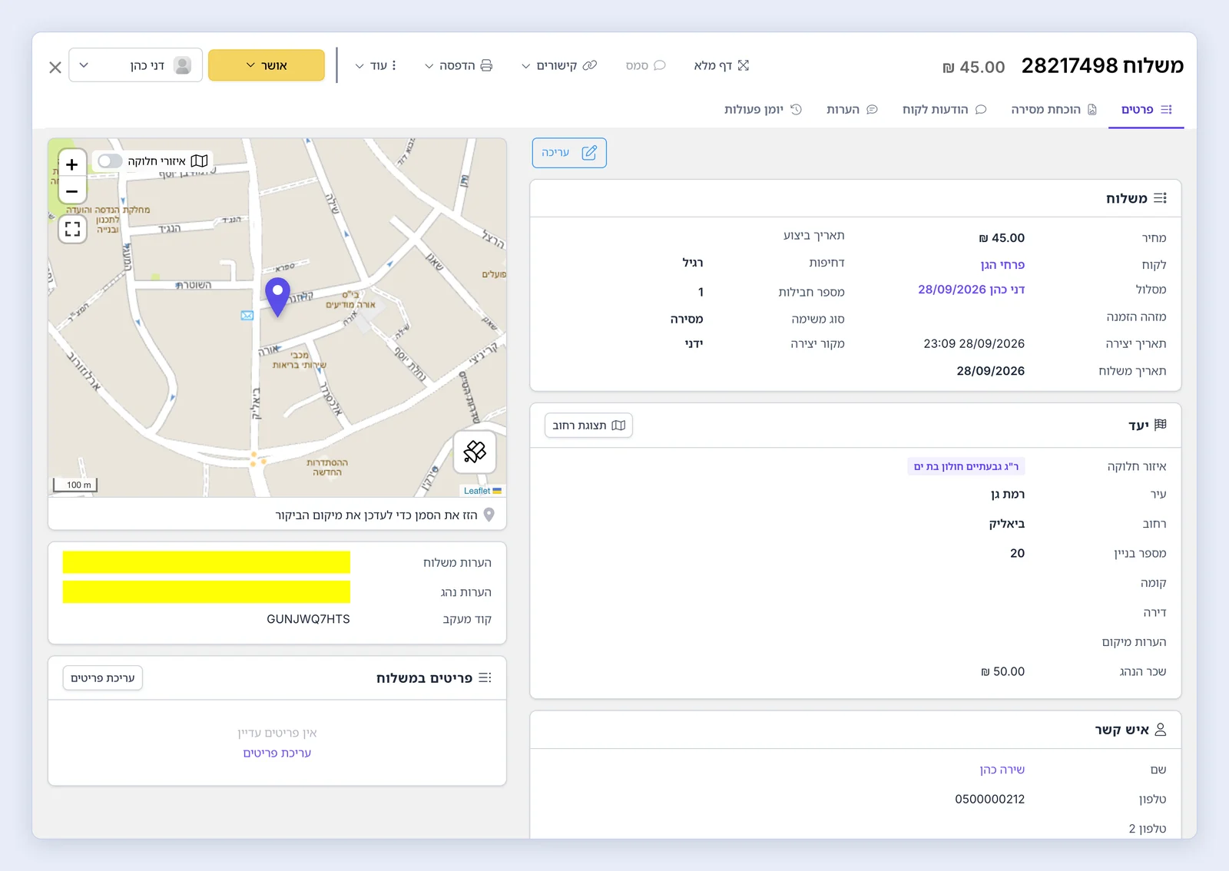The image size is (1229, 871).
Task: Switch to the הוכחת מסירה tab
Action: [1054, 109]
